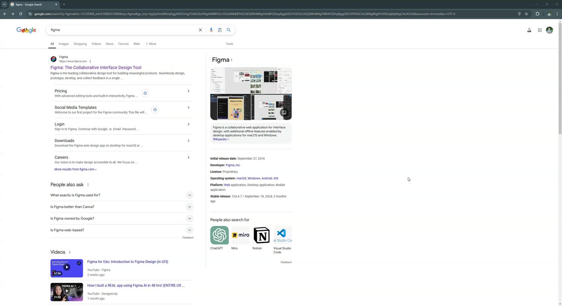Open a new tab with the plus button
This screenshot has width=562, height=306.
(x=64, y=4)
